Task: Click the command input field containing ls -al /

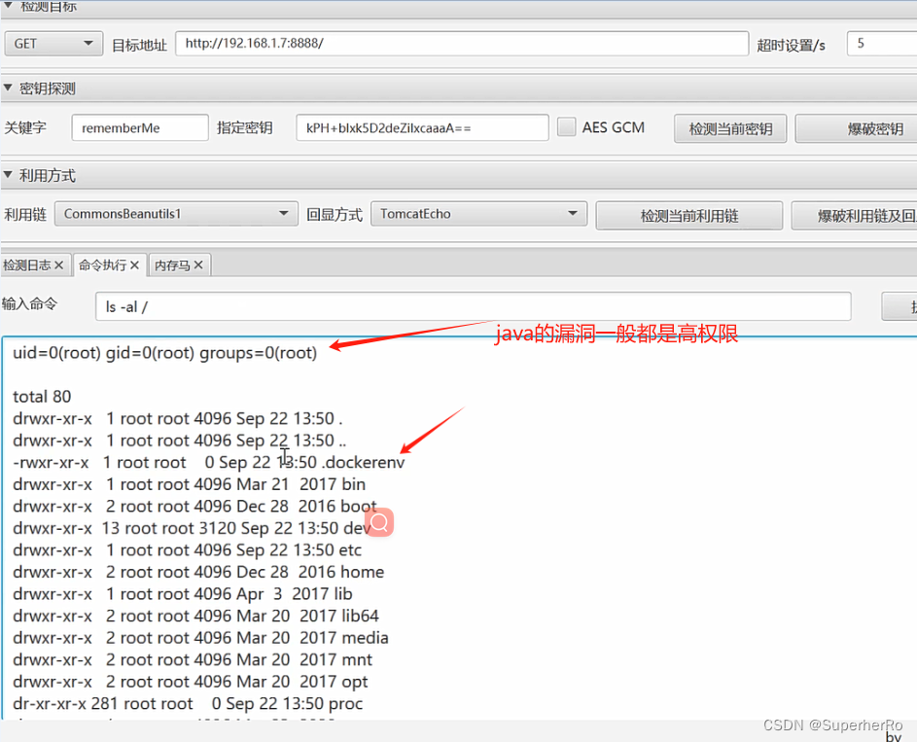Action: (x=474, y=306)
